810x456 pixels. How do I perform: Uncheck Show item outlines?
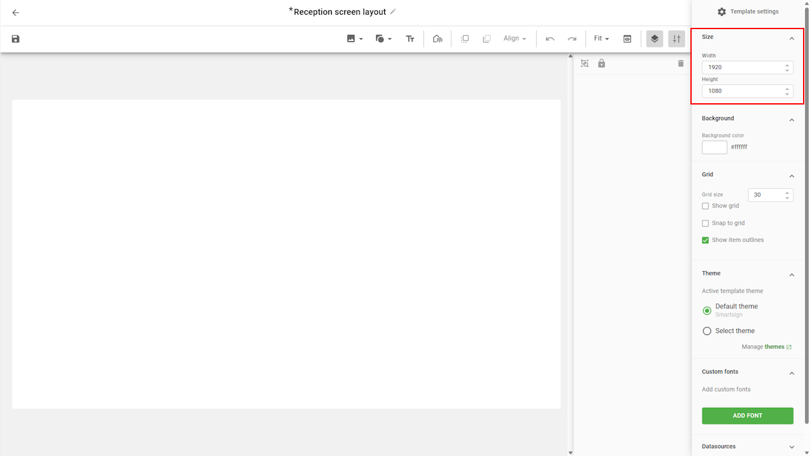coord(706,240)
